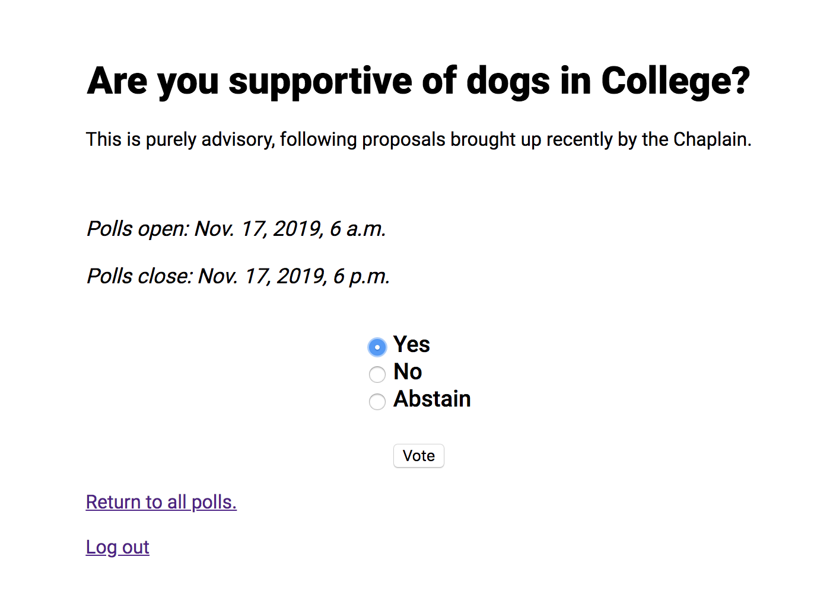Click the "6 a.m." opening time
833x614 pixels.
click(358, 229)
